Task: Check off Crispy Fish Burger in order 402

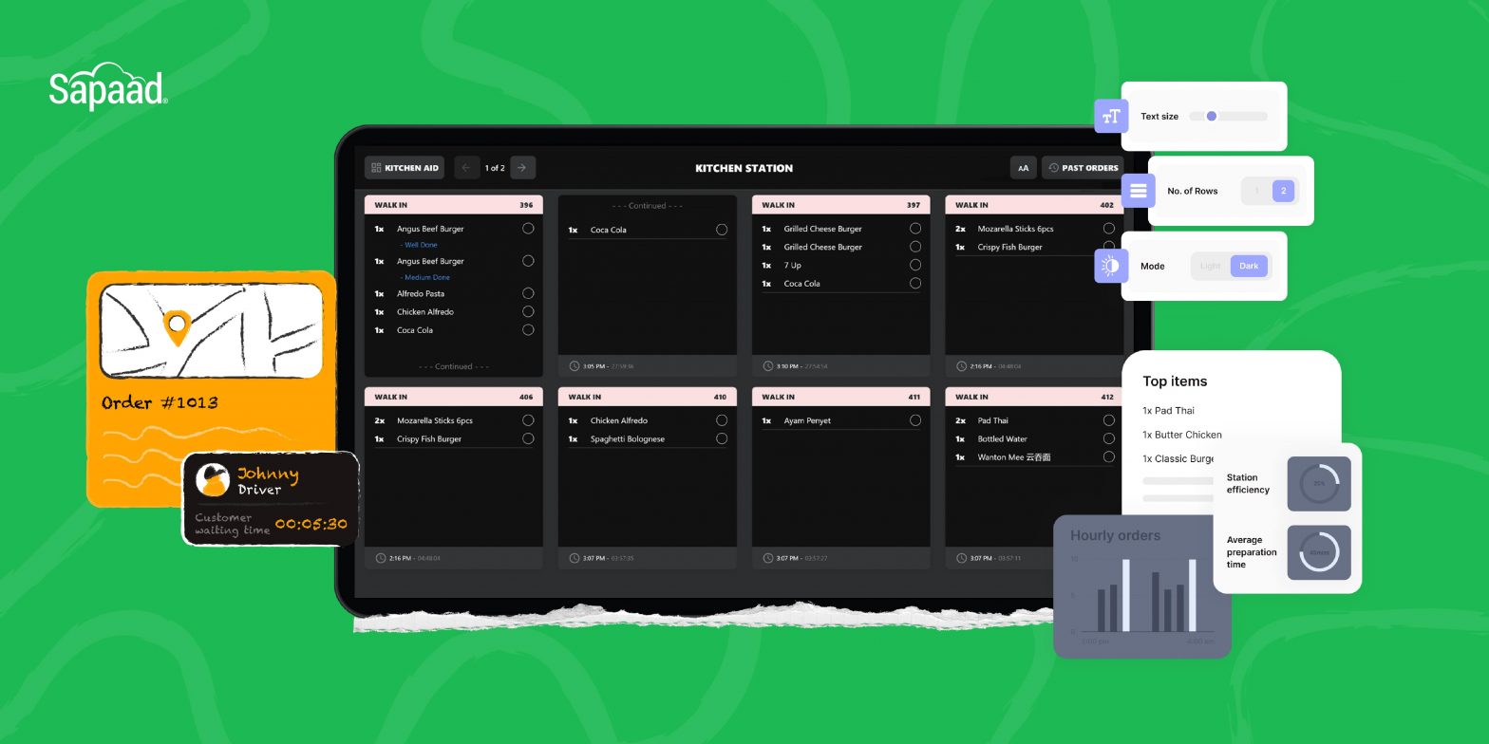Action: click(x=1109, y=247)
